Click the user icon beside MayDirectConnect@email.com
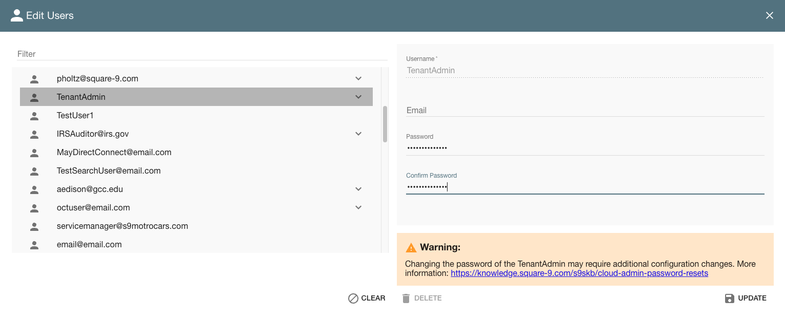The height and width of the screenshot is (321, 785). 34,153
